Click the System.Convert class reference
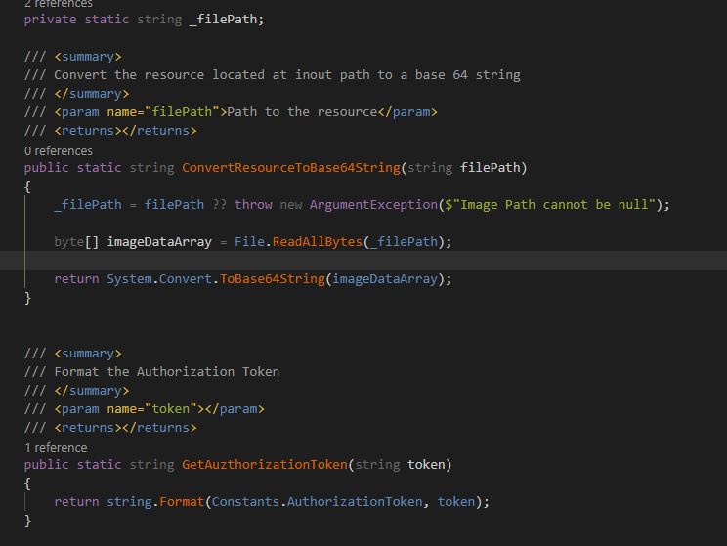The width and height of the screenshot is (727, 546). (159, 279)
